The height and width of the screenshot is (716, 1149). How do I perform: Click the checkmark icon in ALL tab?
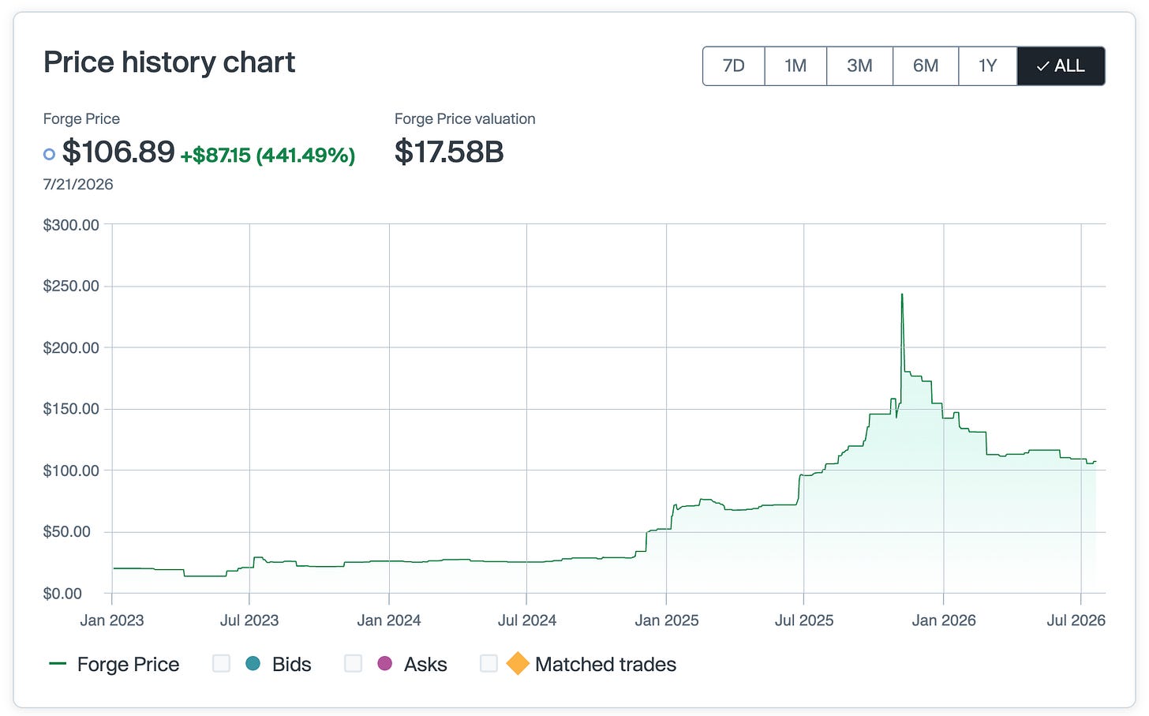tap(1042, 66)
